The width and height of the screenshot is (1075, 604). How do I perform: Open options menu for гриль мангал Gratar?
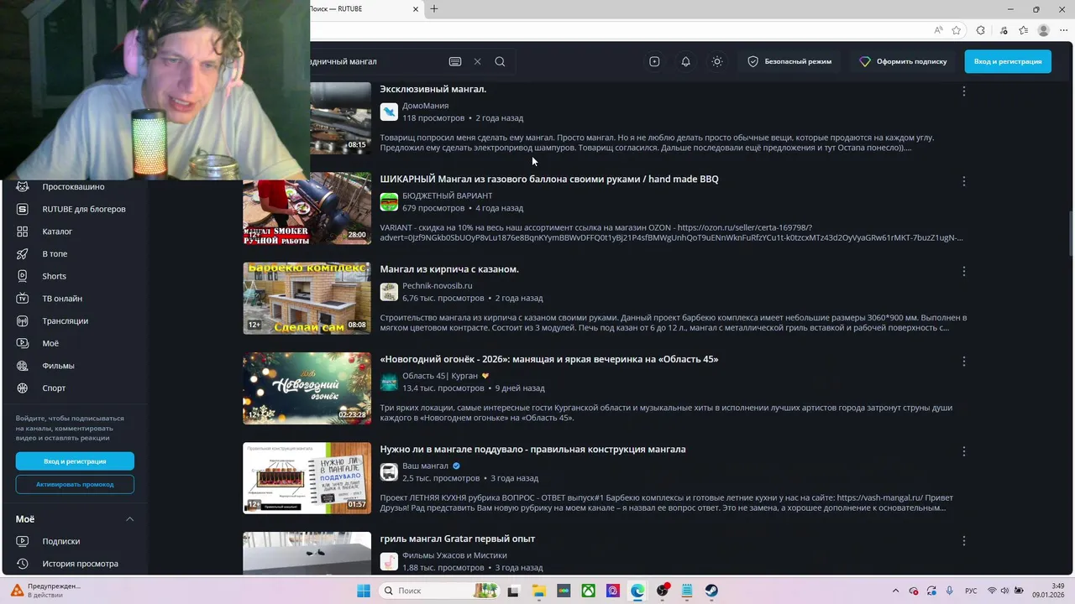(x=963, y=541)
